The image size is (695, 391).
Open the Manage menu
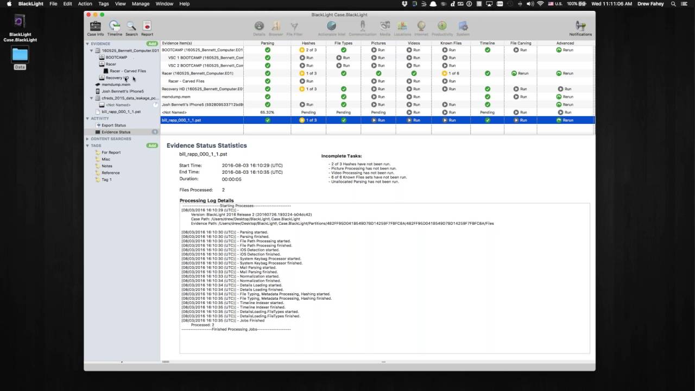point(141,4)
